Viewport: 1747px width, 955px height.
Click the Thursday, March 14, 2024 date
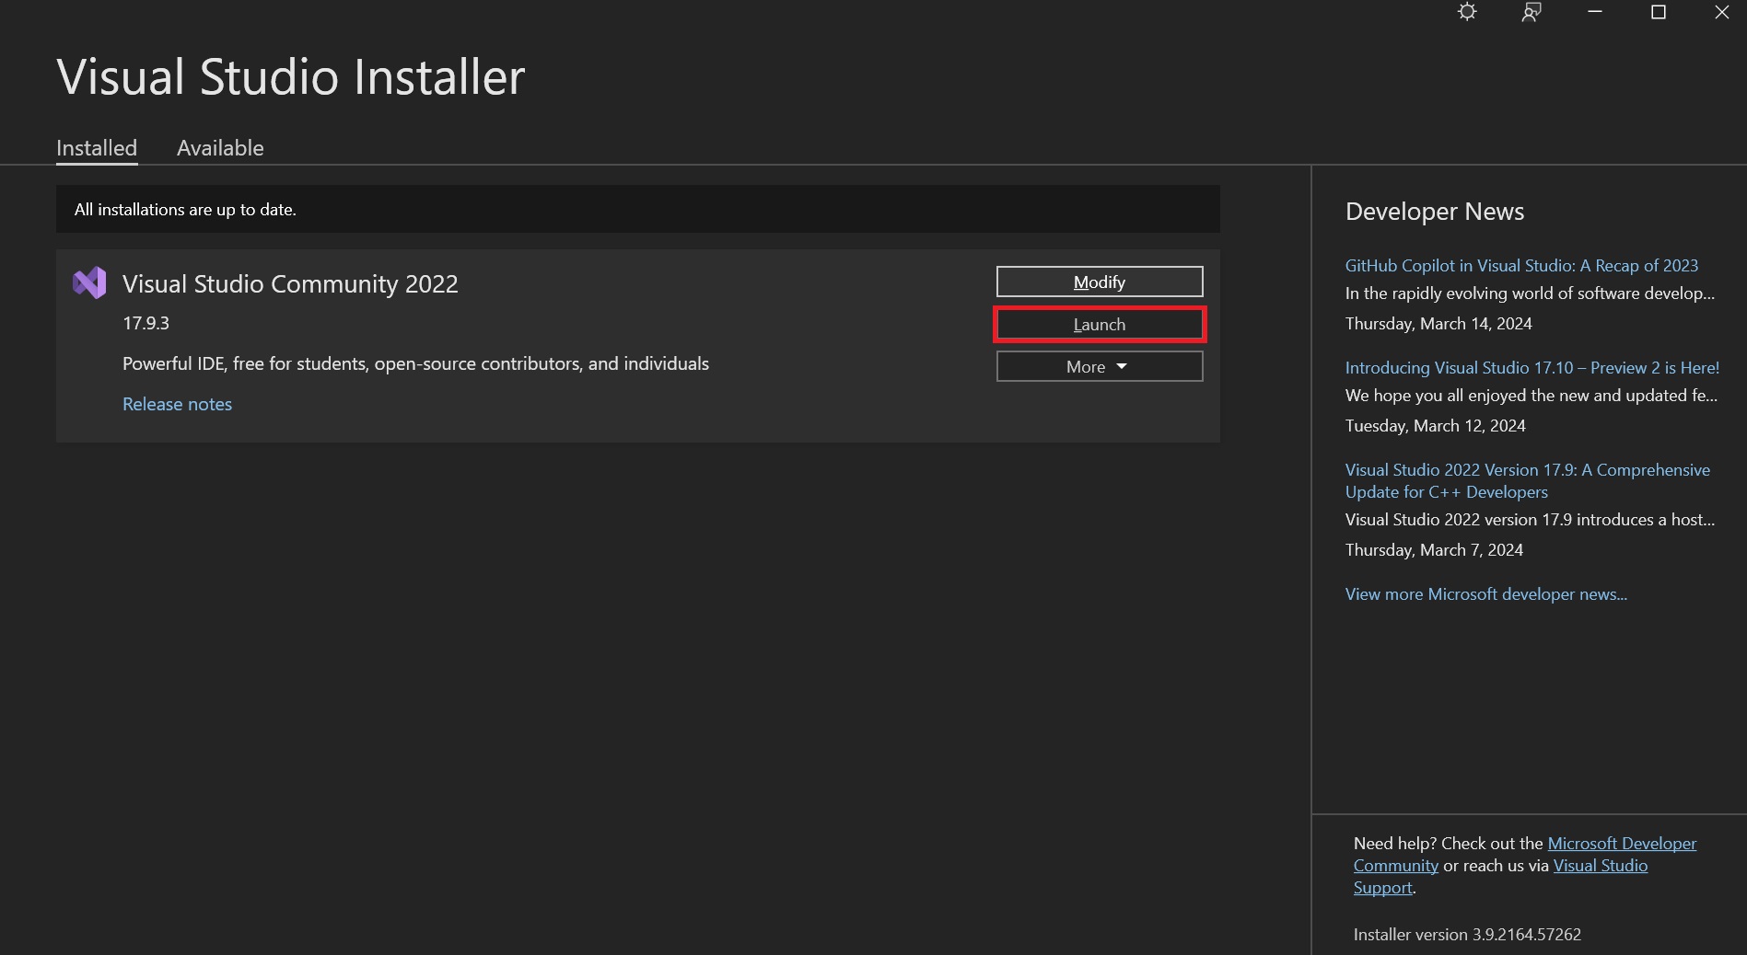click(x=1438, y=323)
